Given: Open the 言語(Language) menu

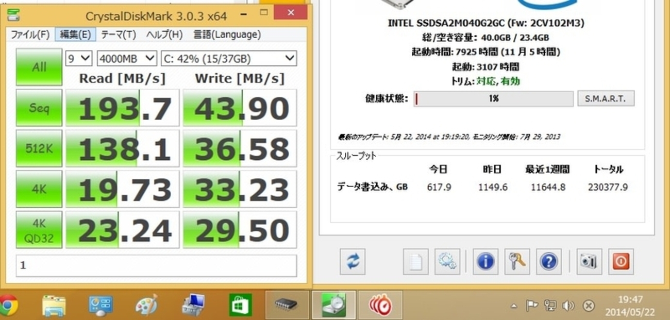Looking at the screenshot, I should 227,35.
